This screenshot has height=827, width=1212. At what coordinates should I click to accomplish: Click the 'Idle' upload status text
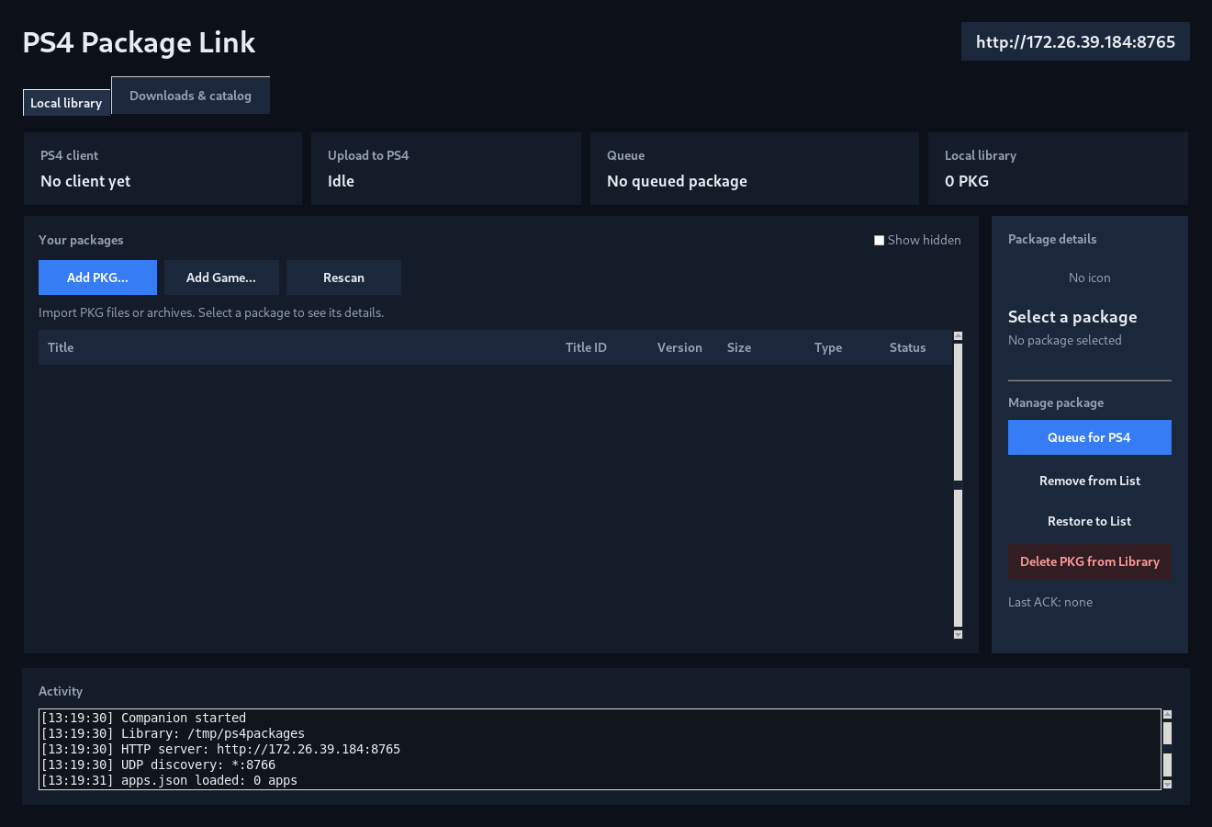click(341, 181)
